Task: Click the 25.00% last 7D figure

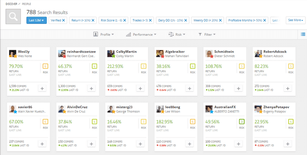Action: (x=211, y=146)
